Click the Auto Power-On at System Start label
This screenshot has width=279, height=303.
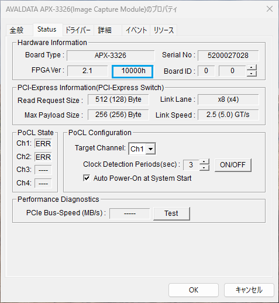tap(142, 178)
